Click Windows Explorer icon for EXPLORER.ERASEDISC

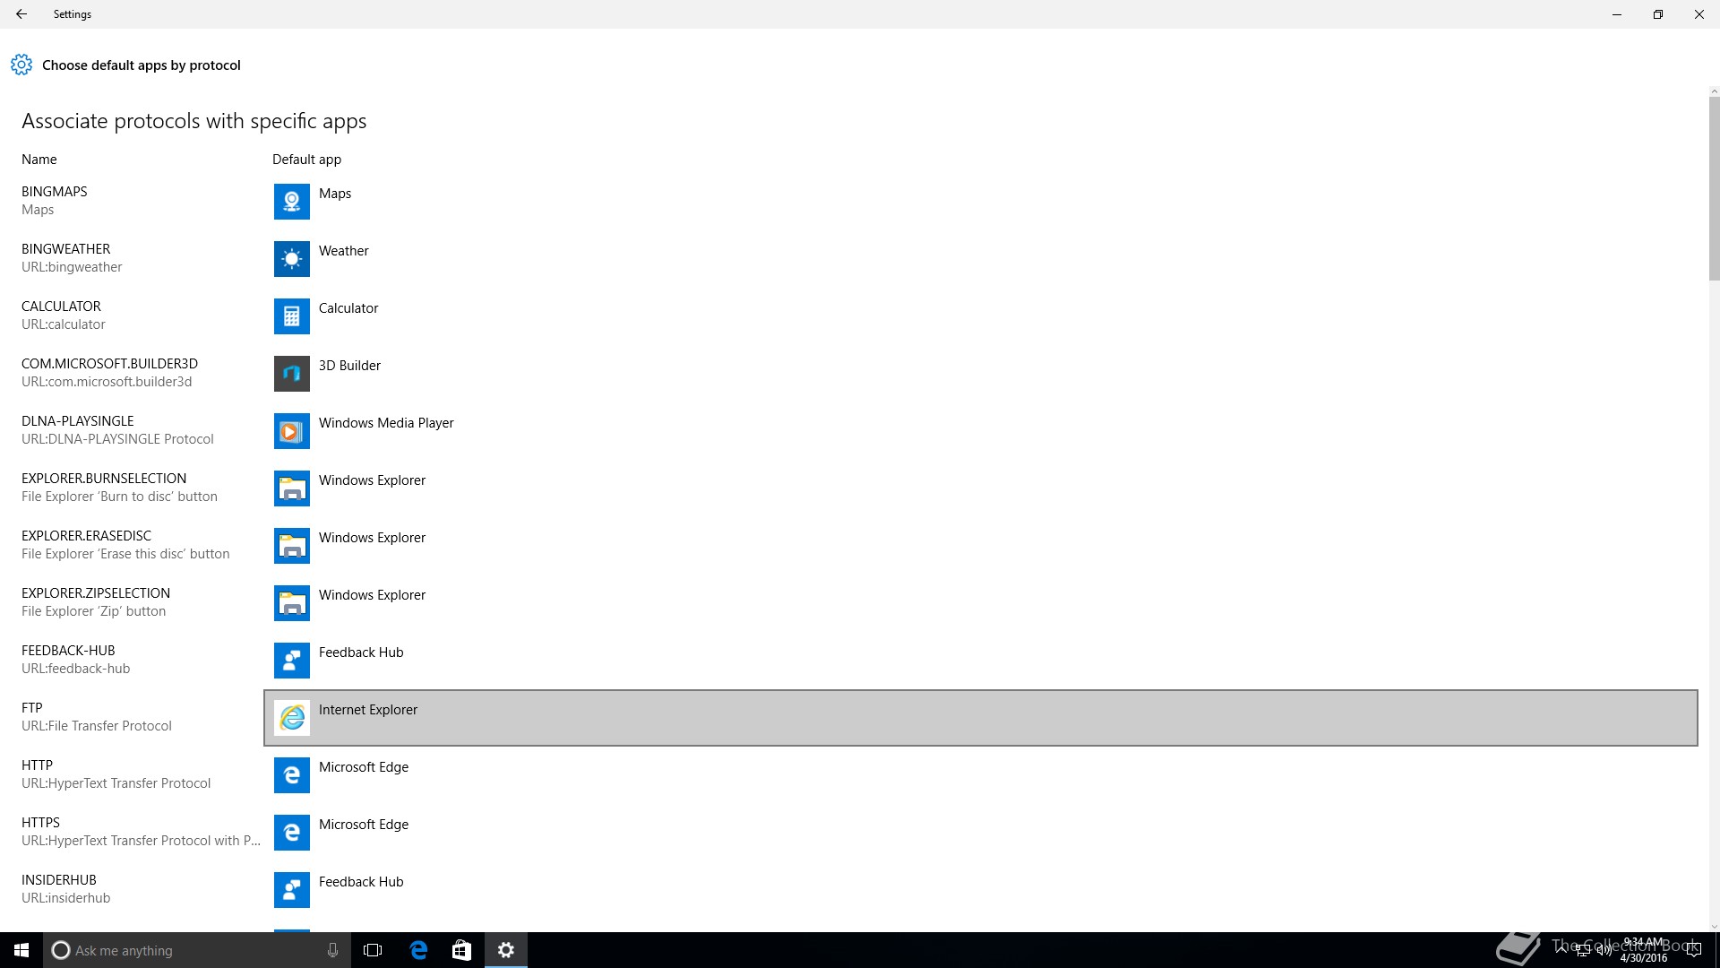[291, 546]
